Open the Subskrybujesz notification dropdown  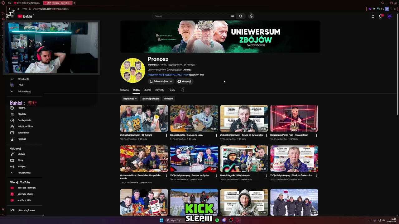161,81
